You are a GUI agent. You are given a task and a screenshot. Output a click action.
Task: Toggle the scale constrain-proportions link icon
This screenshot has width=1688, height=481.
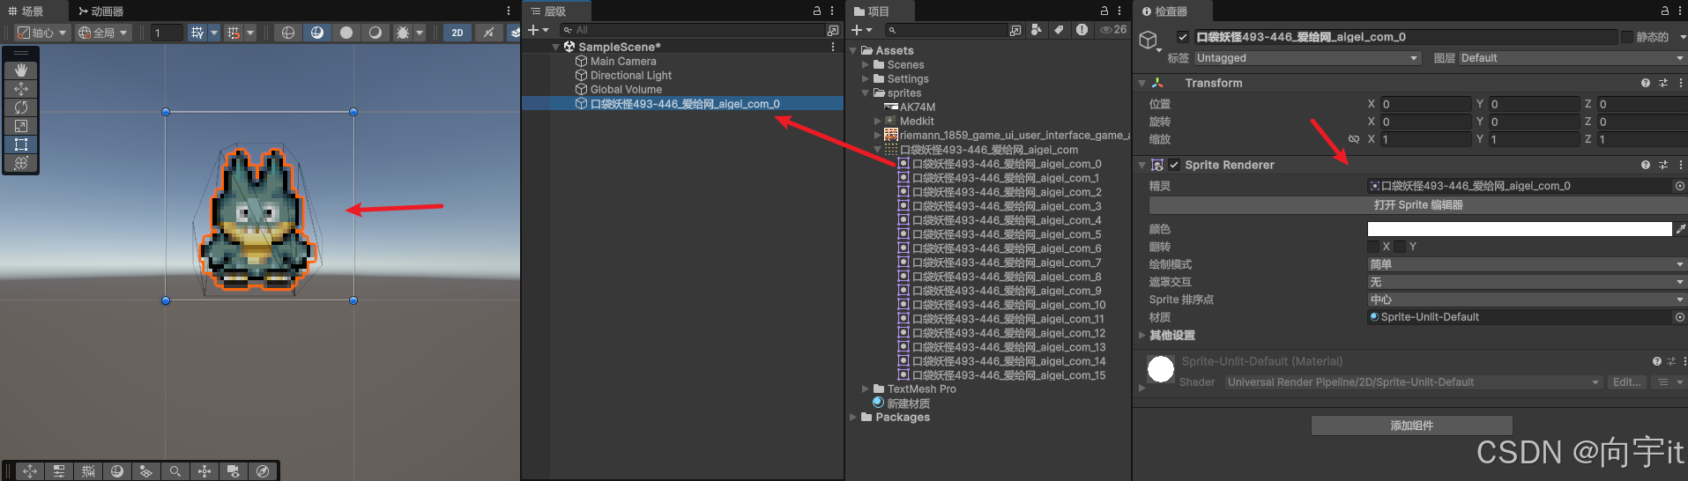1354,139
